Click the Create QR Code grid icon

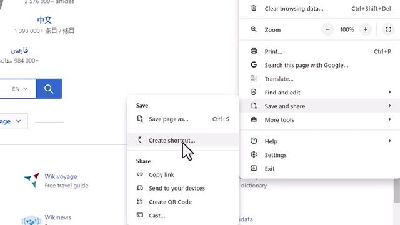point(140,201)
